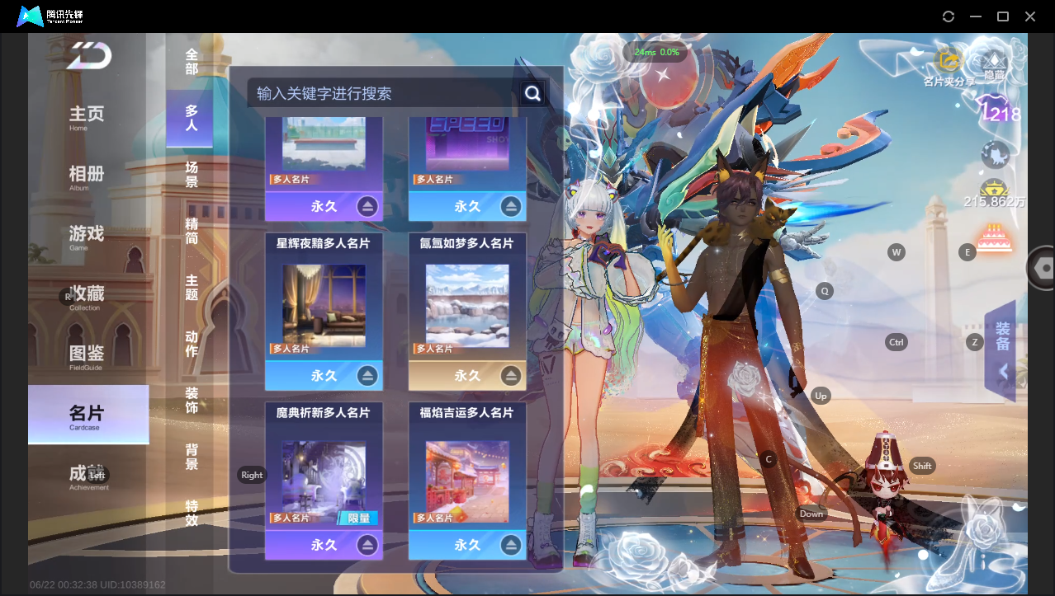Click the Z key overlay button
This screenshot has height=596, width=1055.
tap(975, 342)
